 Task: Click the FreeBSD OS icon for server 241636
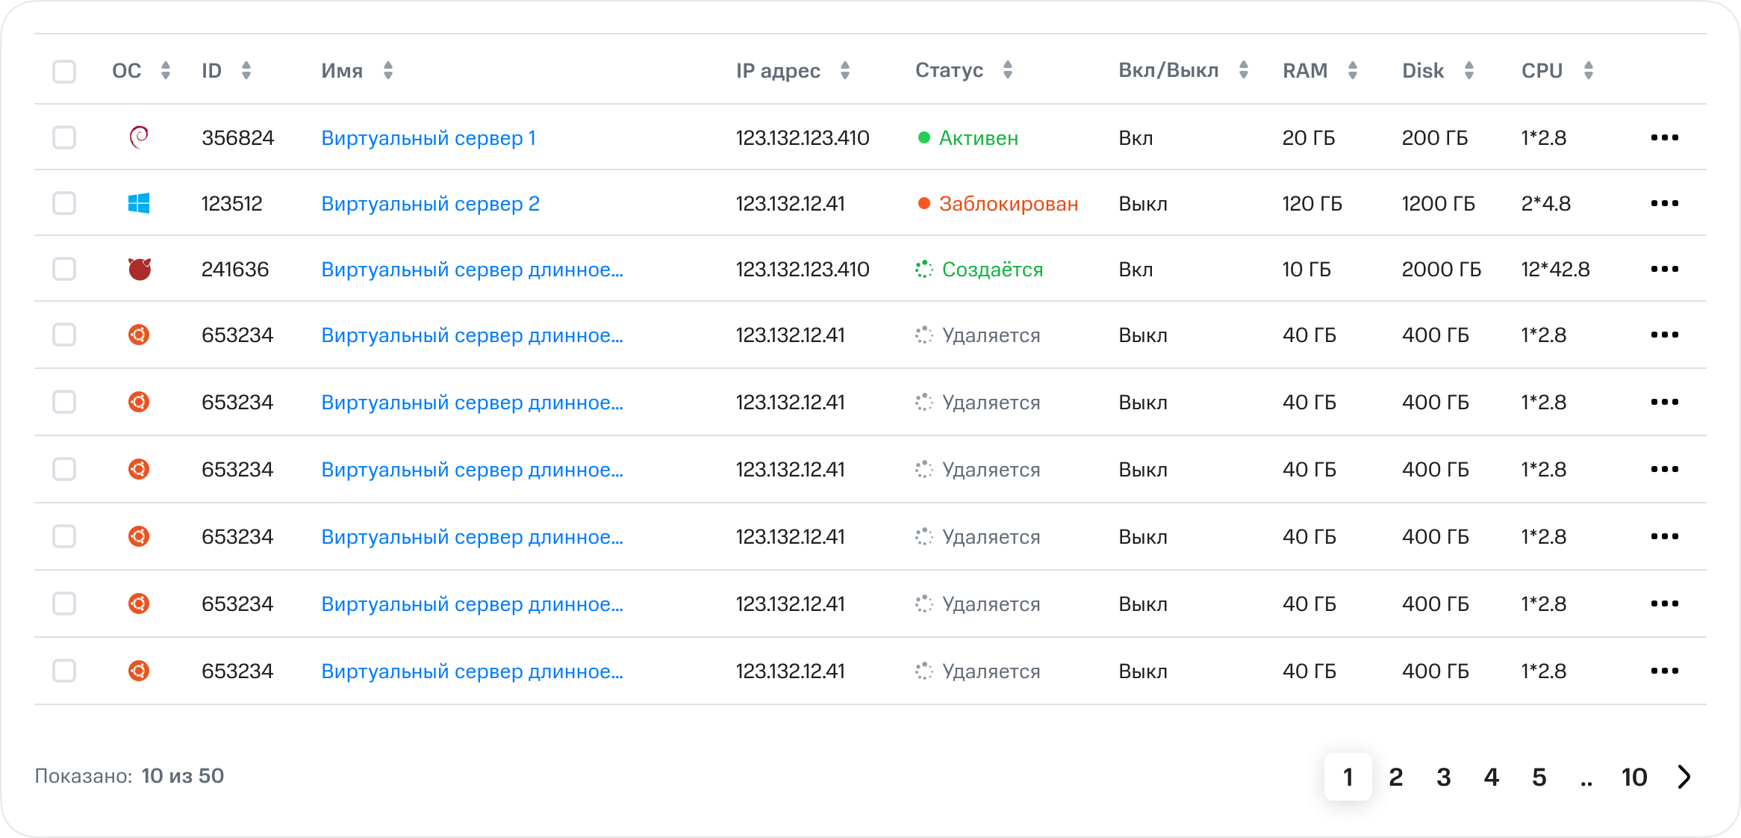point(139,269)
